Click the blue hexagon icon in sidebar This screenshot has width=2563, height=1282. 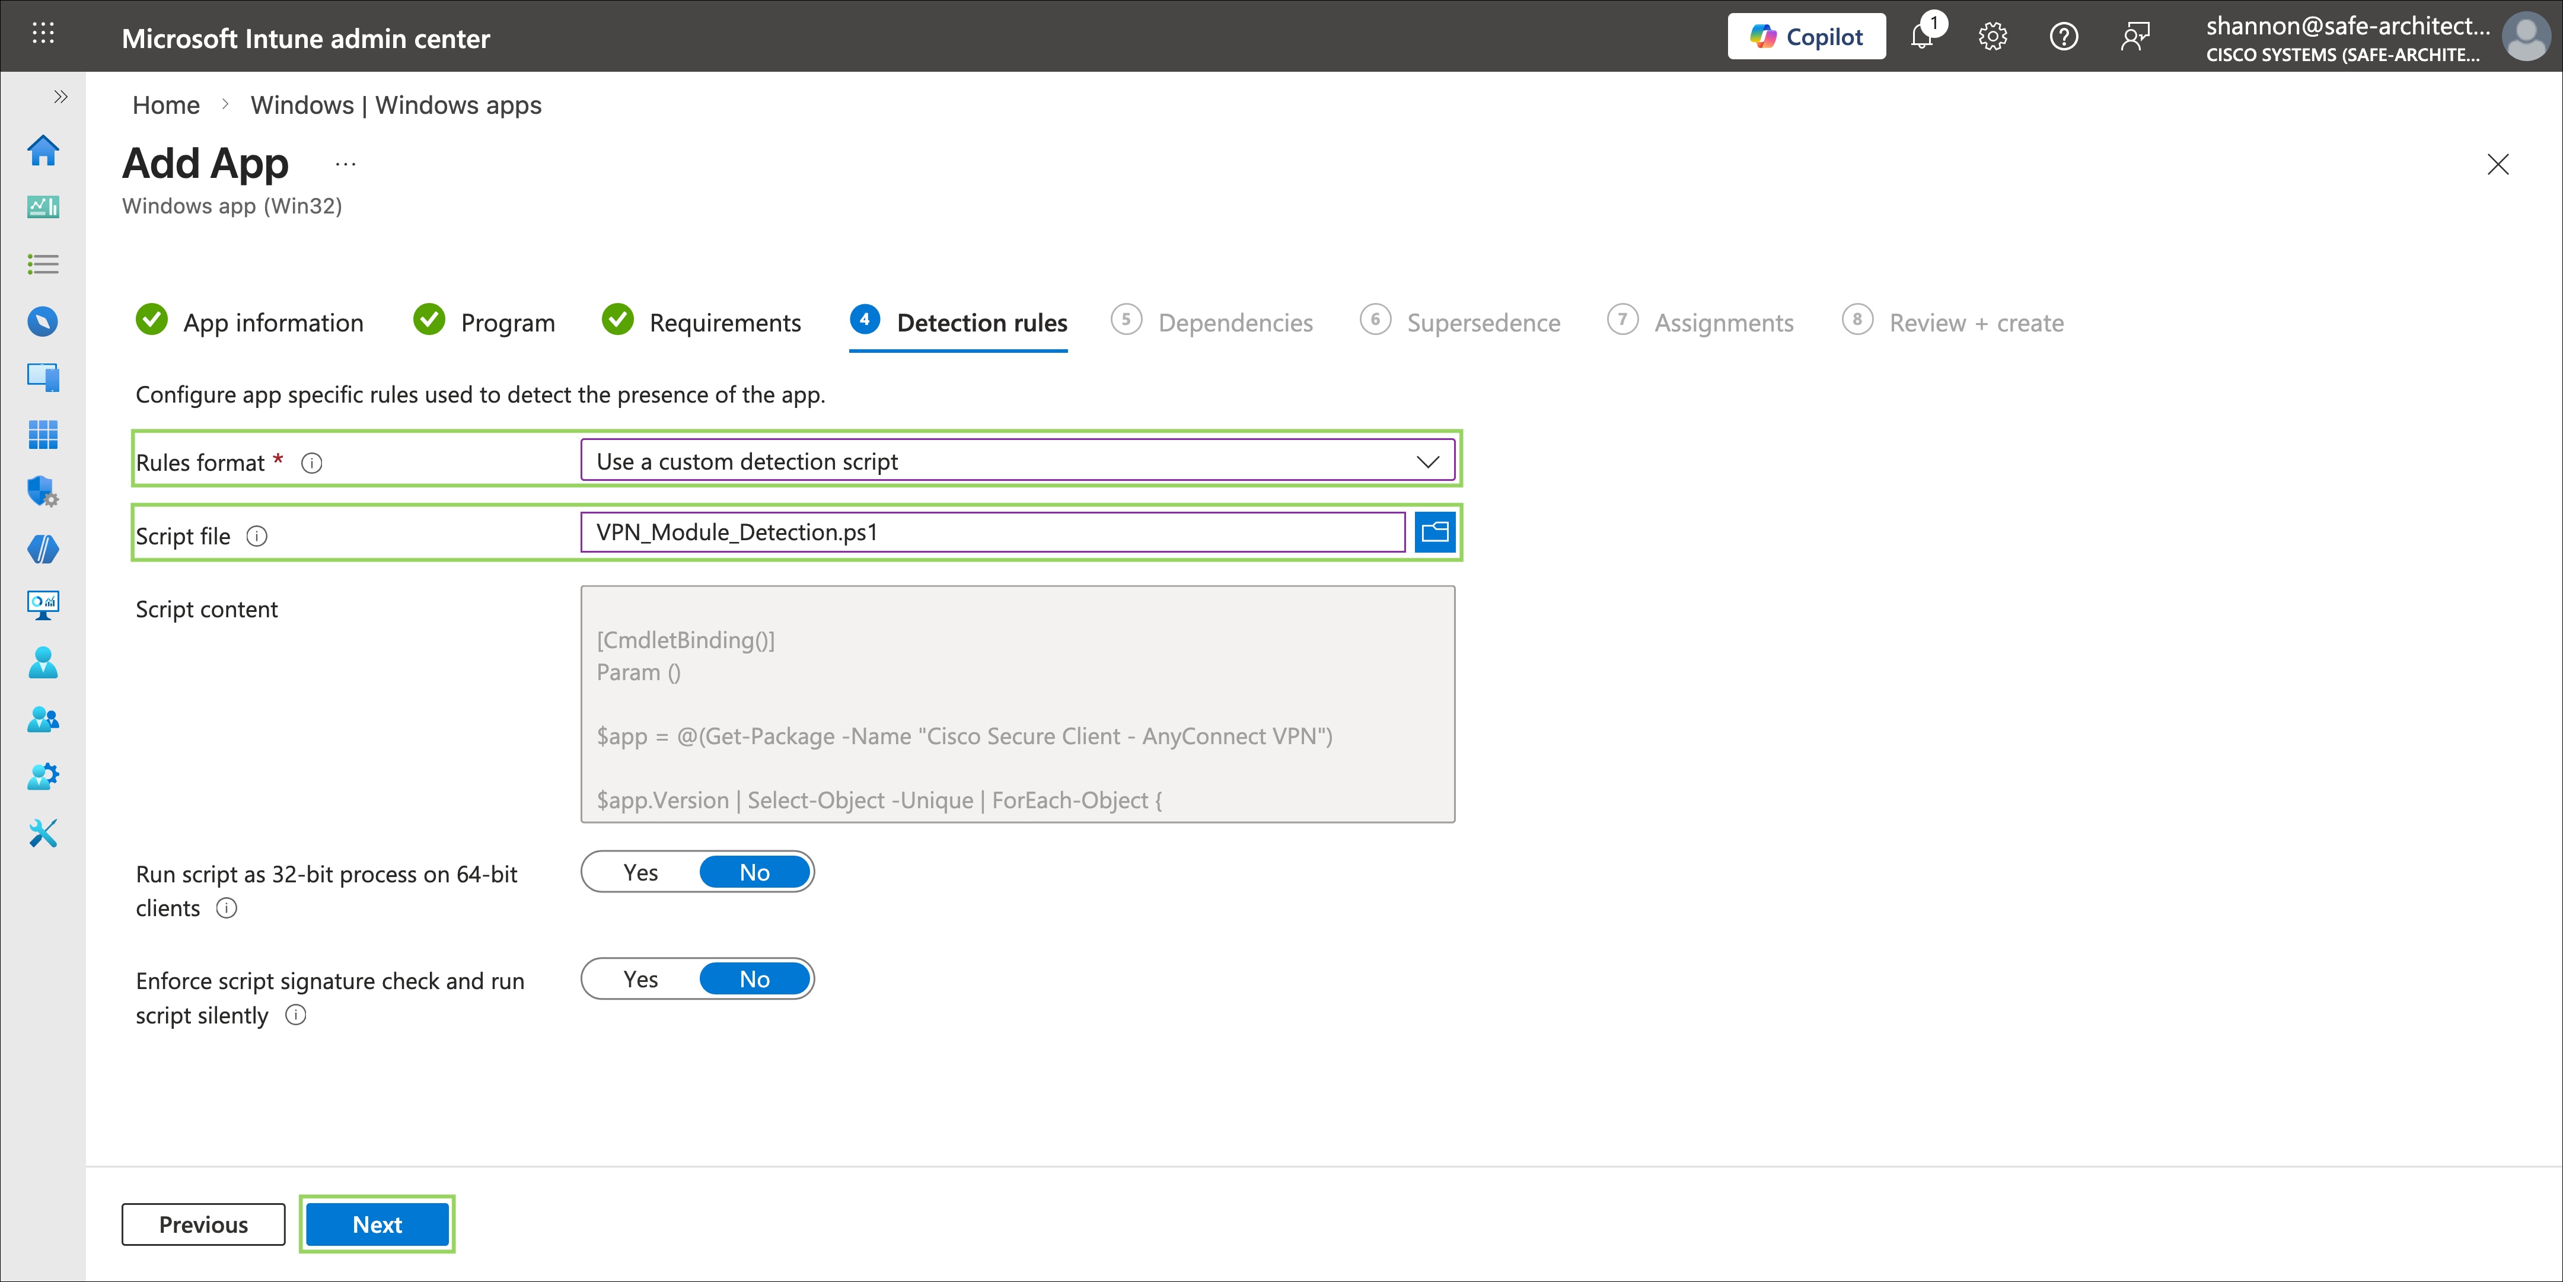(43, 548)
